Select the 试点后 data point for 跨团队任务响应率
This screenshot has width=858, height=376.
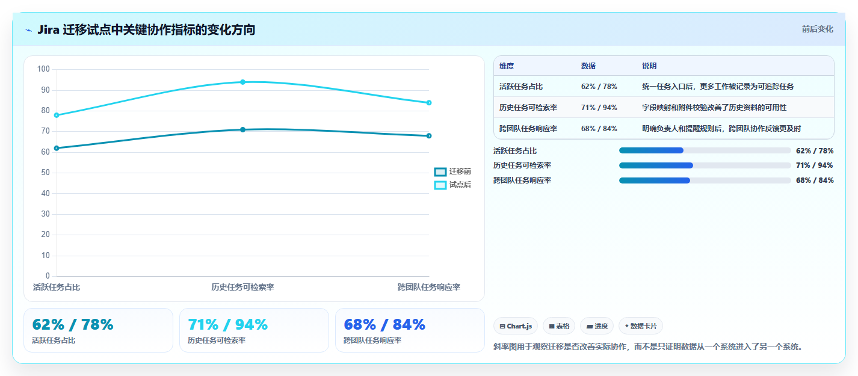(429, 103)
